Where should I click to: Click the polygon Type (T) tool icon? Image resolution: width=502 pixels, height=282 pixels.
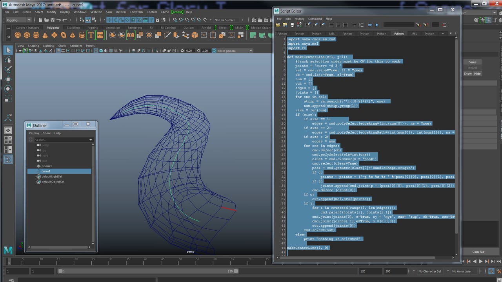pyautogui.click(x=91, y=35)
